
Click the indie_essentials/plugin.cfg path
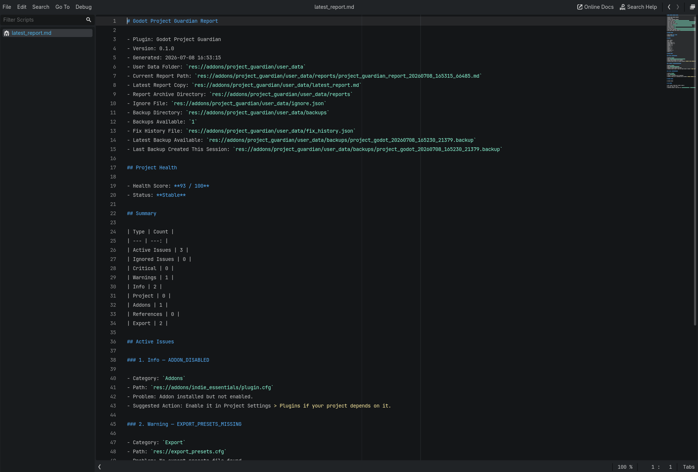click(x=212, y=387)
